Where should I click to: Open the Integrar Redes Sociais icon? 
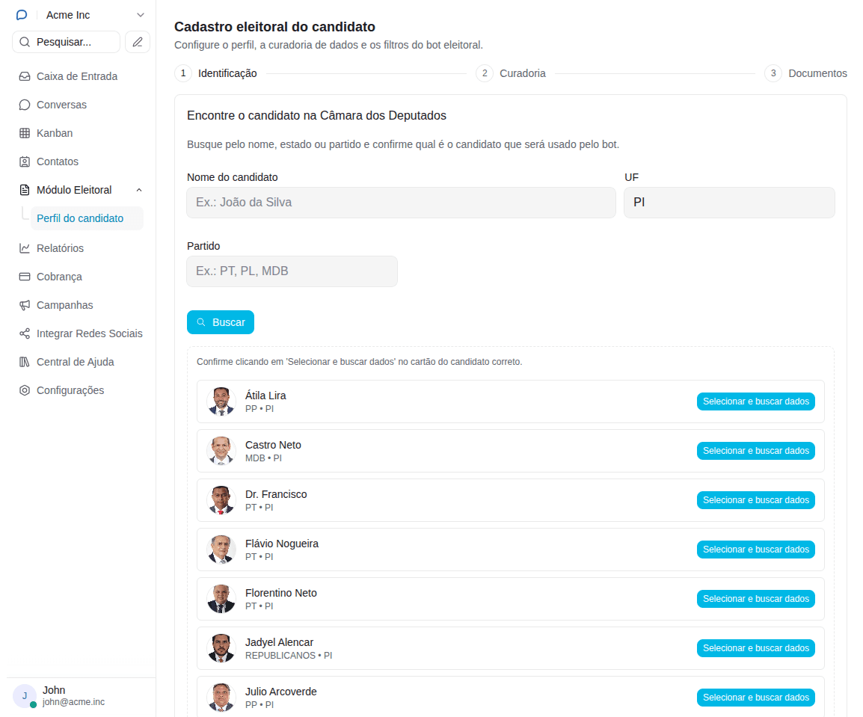click(25, 333)
